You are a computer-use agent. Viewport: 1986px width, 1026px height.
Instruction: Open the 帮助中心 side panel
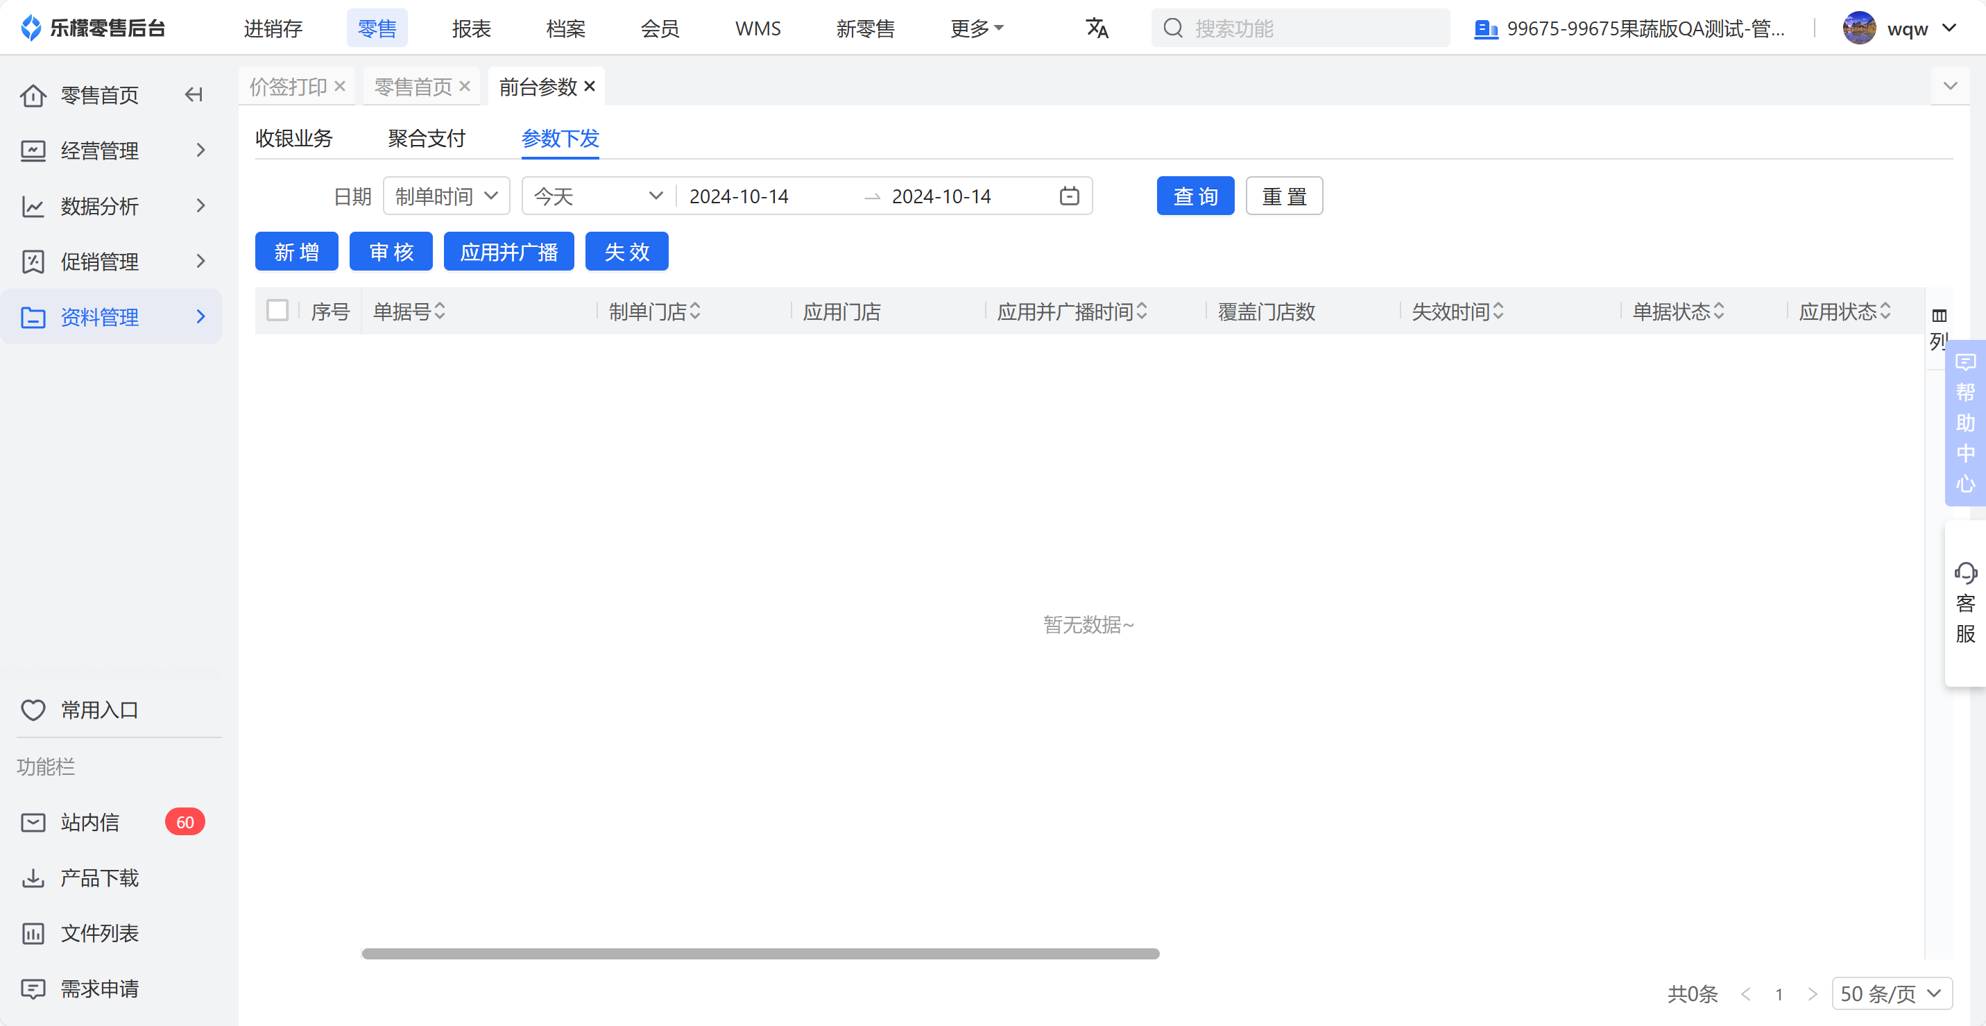click(x=1965, y=422)
